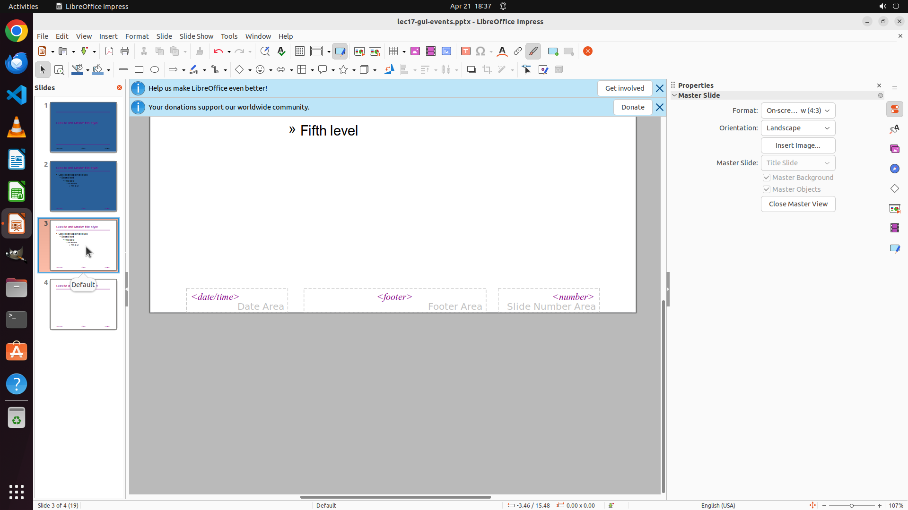The image size is (908, 510).
Task: Open the Format menu
Action: pos(137,36)
